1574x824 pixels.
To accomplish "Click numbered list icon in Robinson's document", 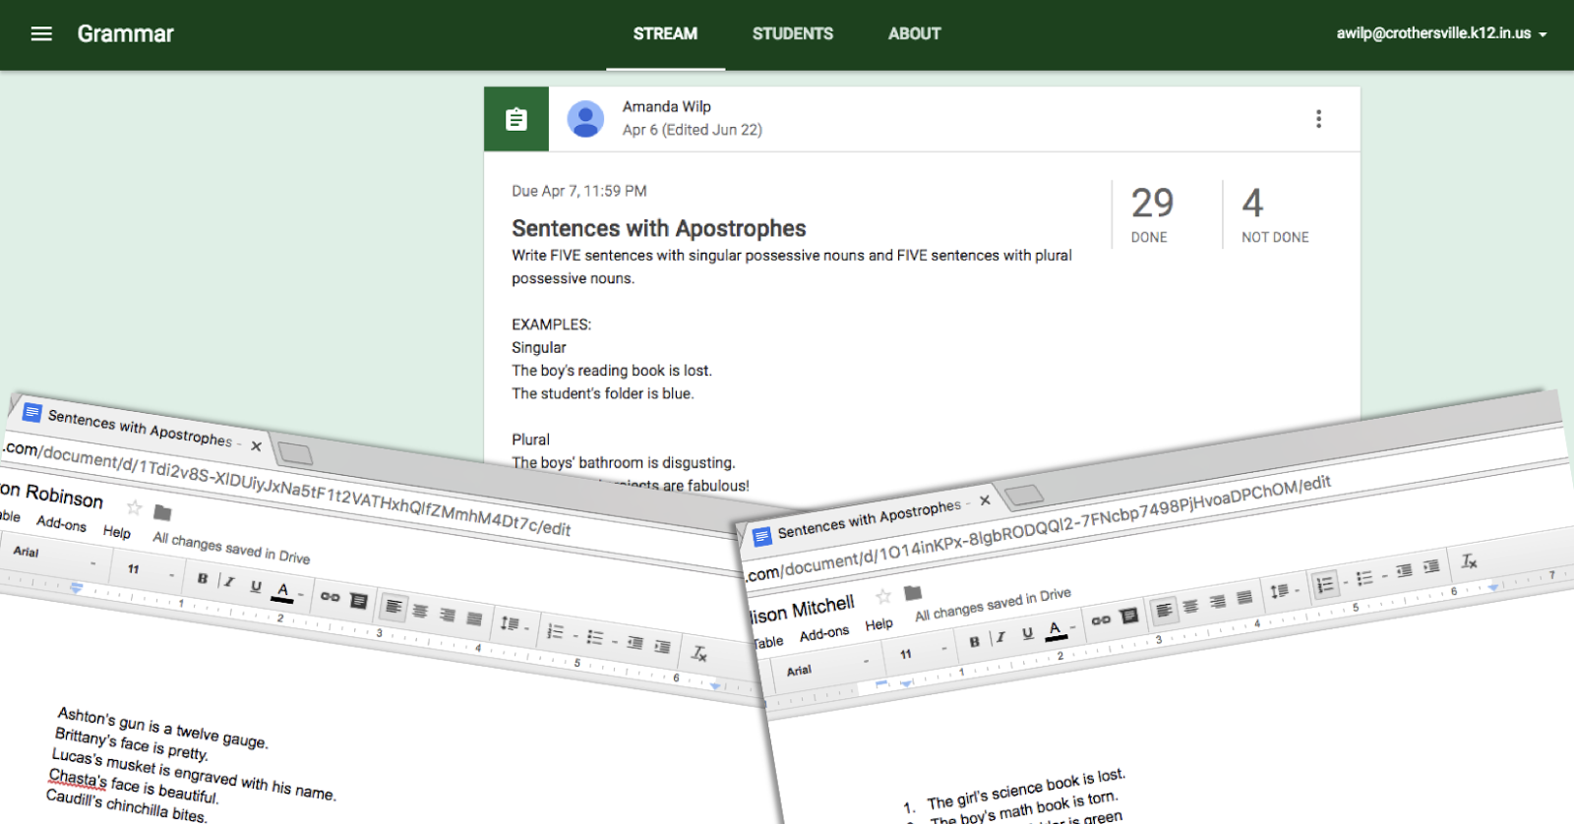I will tap(557, 631).
